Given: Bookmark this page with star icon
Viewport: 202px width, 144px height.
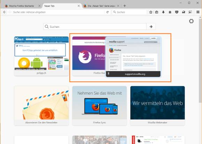Looking at the screenshot, I should coord(151,12).
